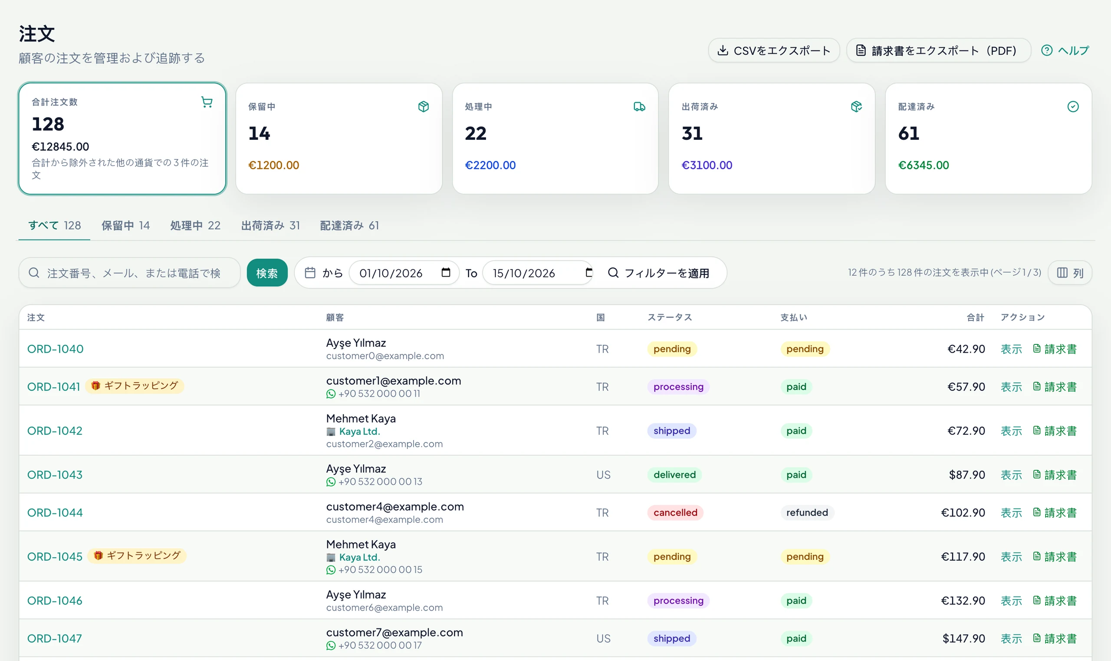Select the 配達済み 61 tab
This screenshot has width=1111, height=661.
tap(349, 225)
